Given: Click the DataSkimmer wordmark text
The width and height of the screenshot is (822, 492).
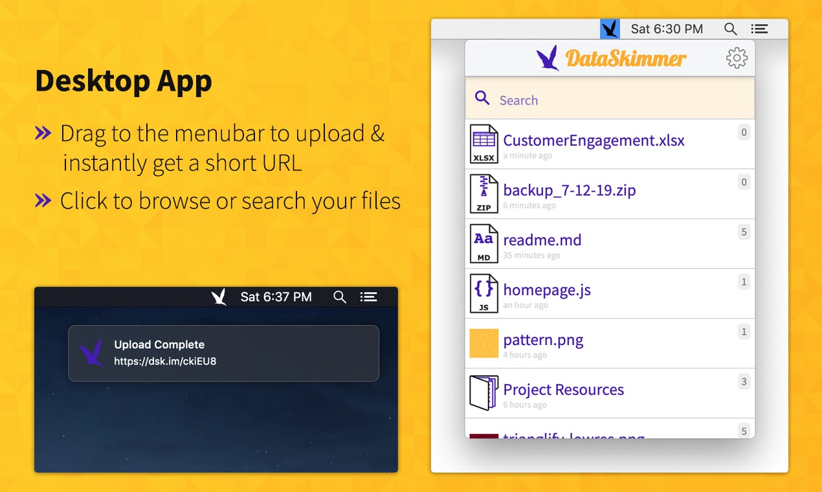Looking at the screenshot, I should pyautogui.click(x=626, y=59).
